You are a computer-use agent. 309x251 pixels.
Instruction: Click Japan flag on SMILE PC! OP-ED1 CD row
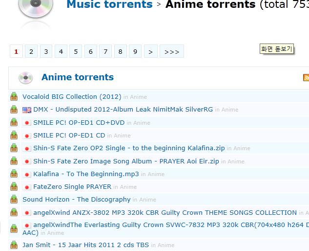[x=27, y=136]
